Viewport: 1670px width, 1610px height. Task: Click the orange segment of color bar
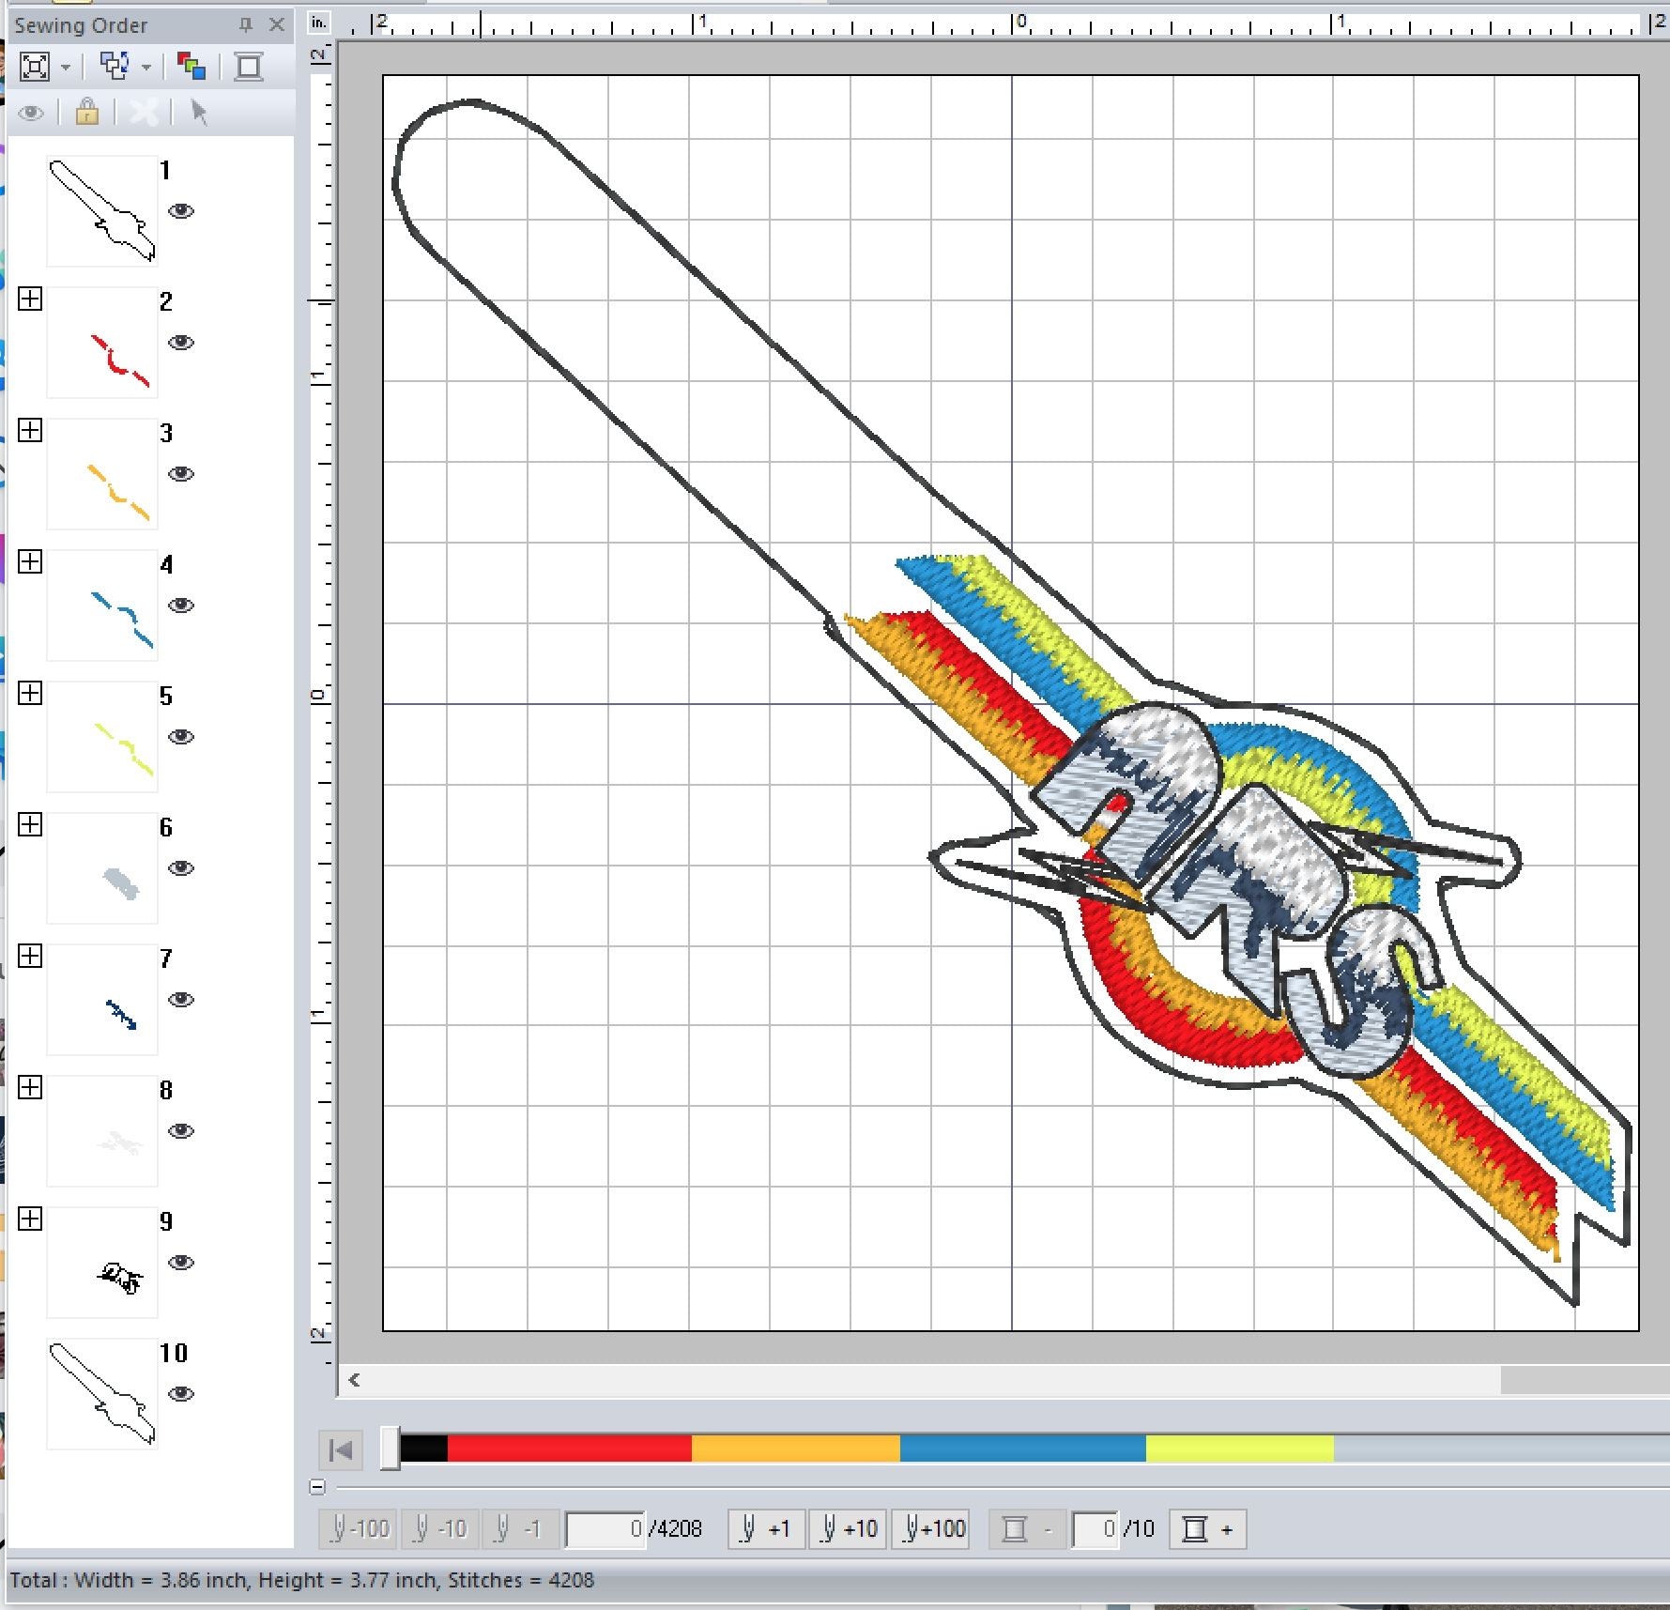coord(796,1449)
